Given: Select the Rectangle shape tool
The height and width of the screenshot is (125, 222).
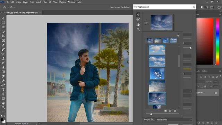Looking at the screenshot, I should [3, 99].
